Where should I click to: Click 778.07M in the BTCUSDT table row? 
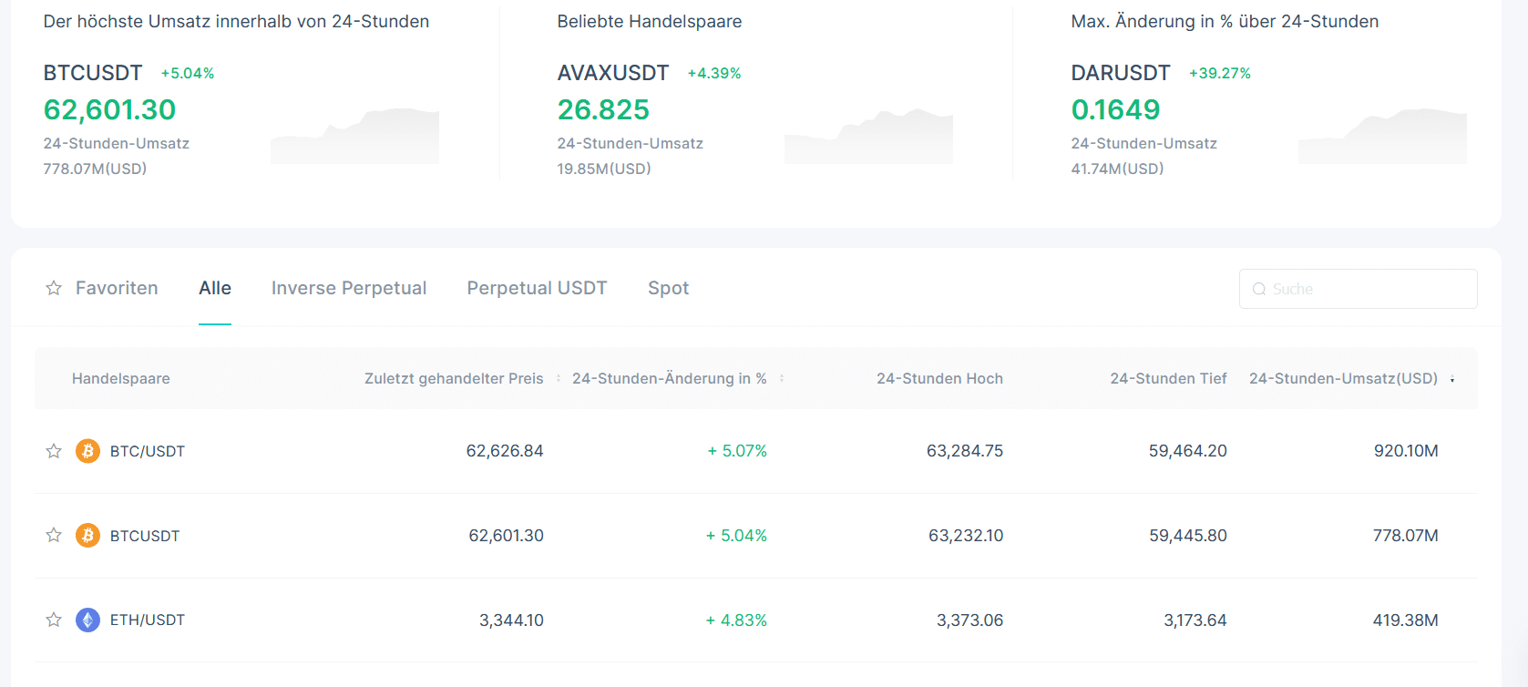tap(1406, 536)
